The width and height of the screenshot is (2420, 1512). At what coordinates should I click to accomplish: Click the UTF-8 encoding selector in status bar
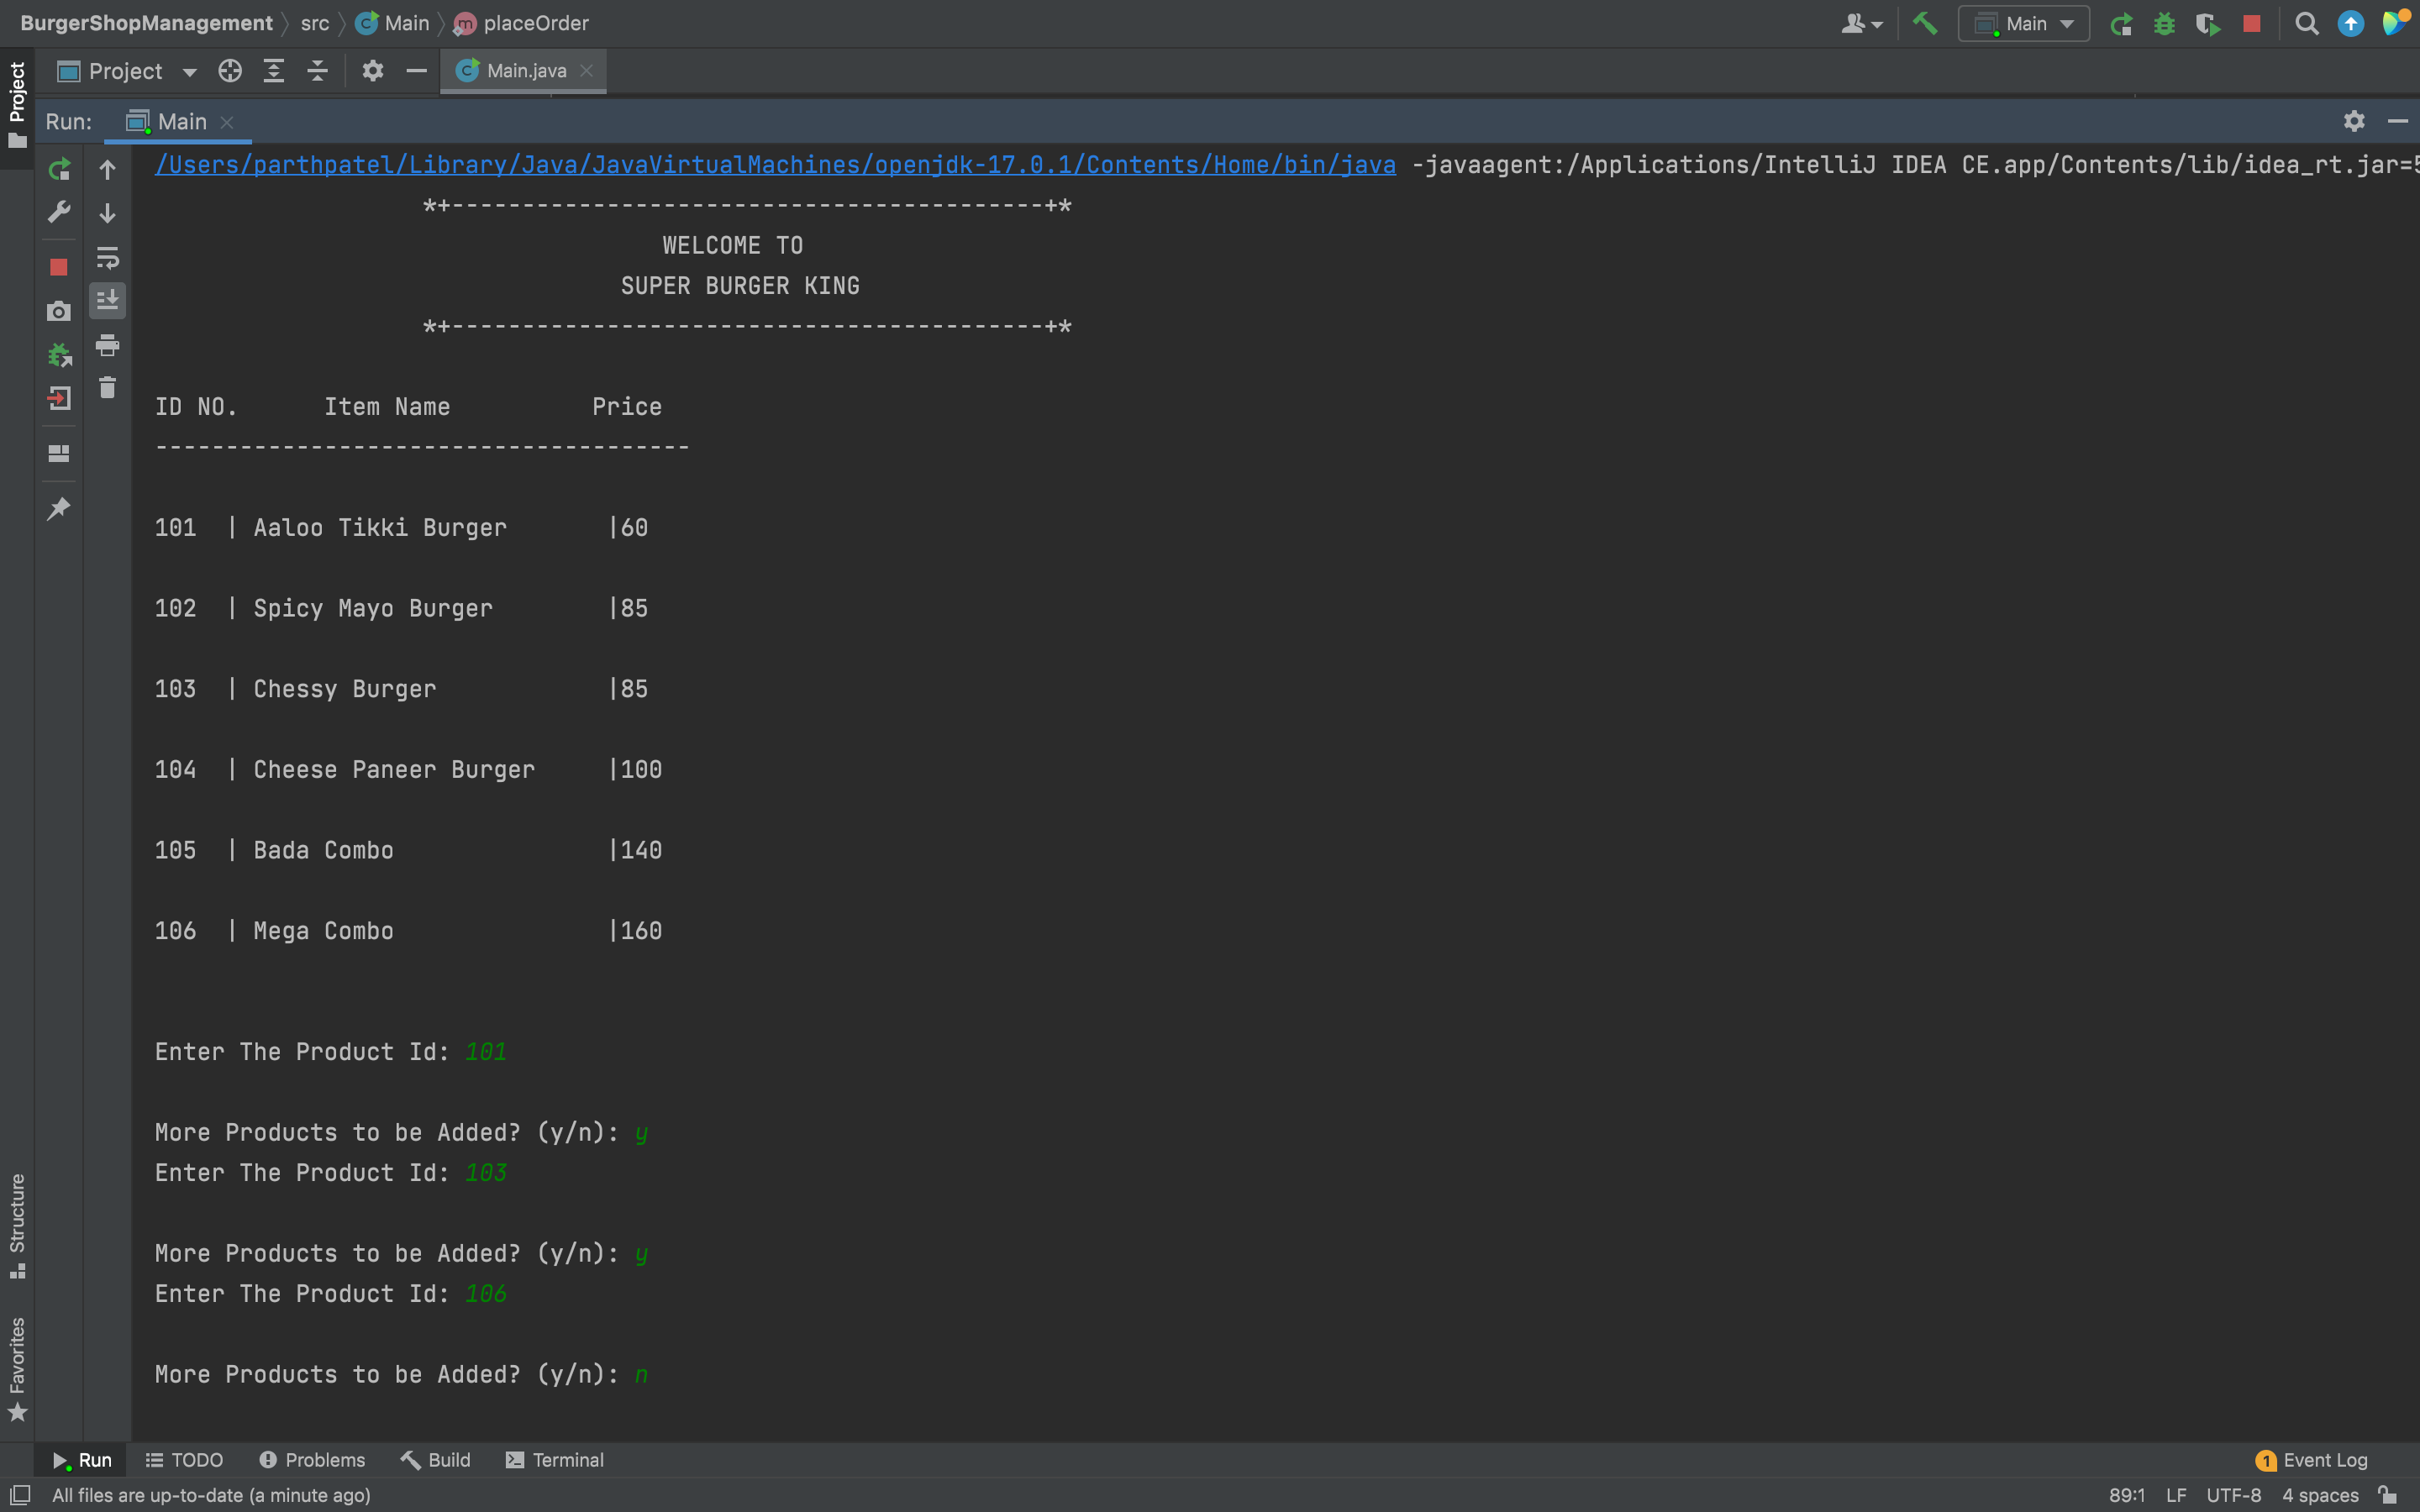coord(2233,1495)
